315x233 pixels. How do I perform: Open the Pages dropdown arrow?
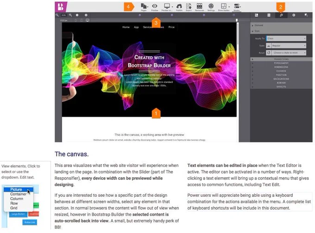coord(148,7)
